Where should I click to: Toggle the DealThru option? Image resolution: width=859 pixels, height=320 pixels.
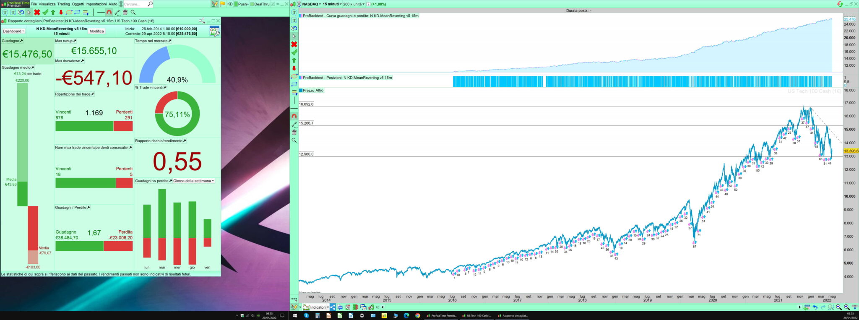point(260,4)
